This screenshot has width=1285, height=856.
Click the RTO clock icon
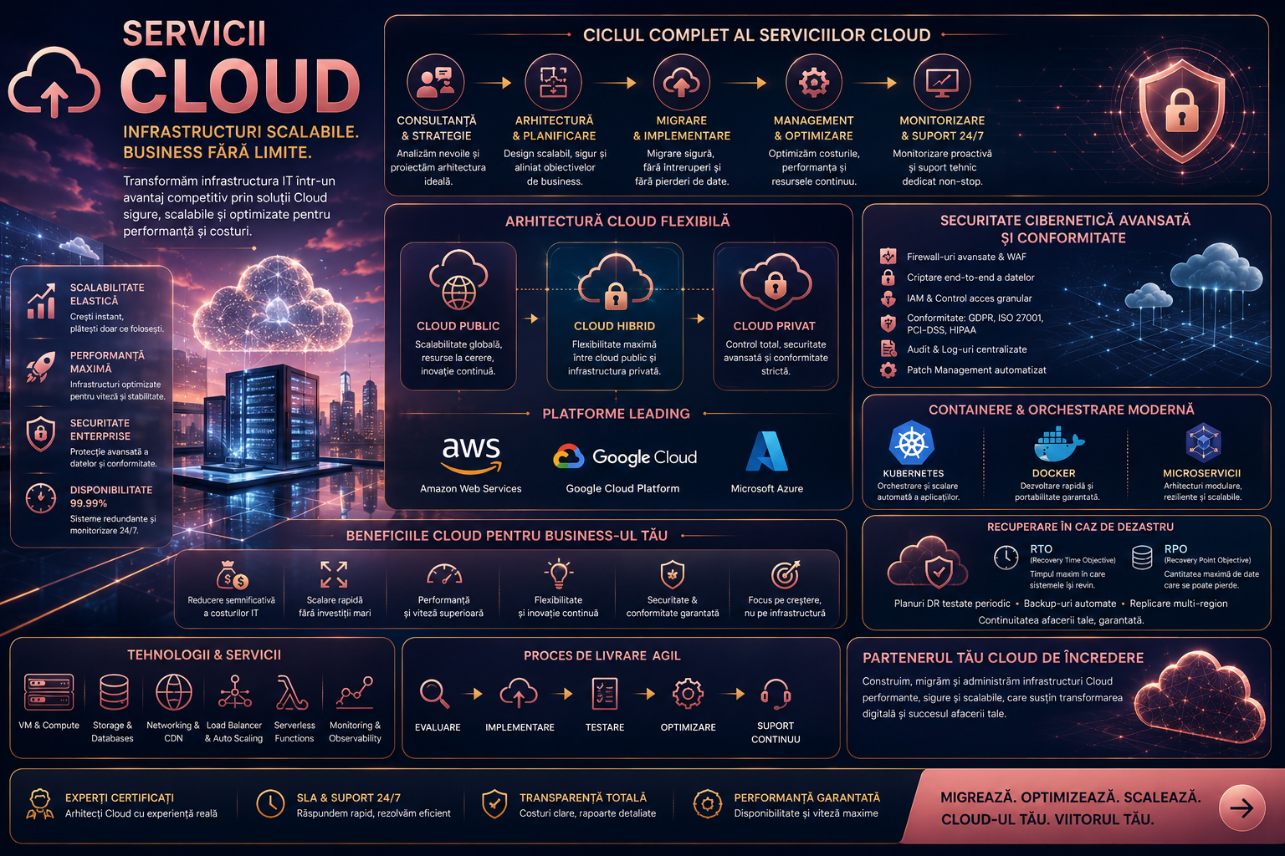(1006, 558)
